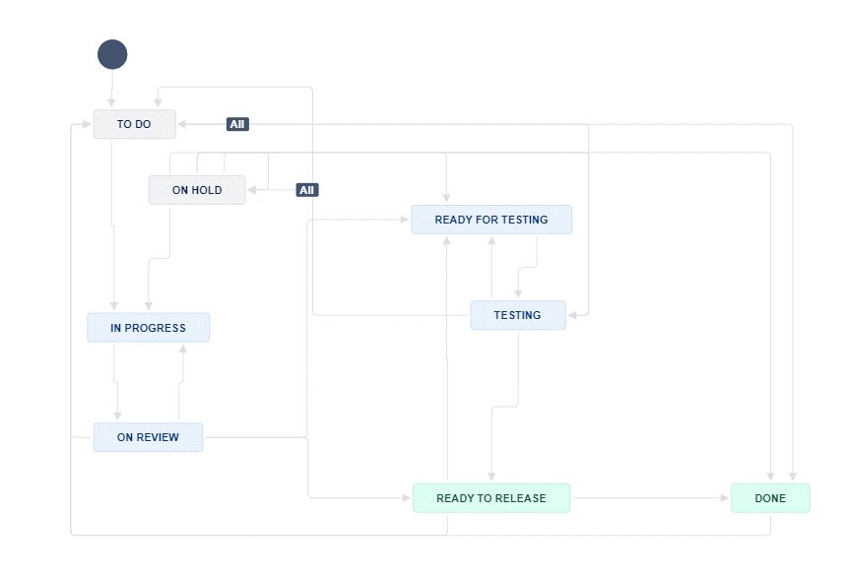Select the TO DO status node
848x577 pixels.
[x=134, y=124]
